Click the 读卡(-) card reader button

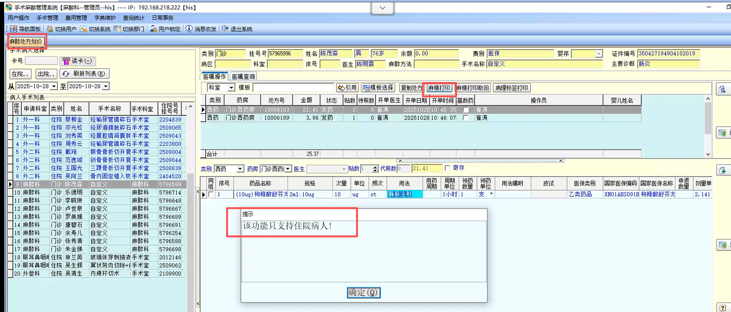(78, 61)
